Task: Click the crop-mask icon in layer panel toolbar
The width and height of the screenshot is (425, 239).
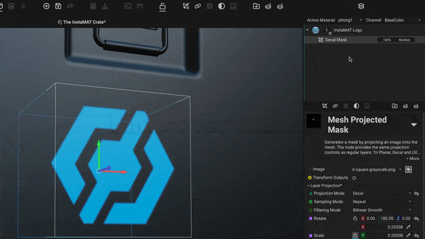Action: [325, 106]
